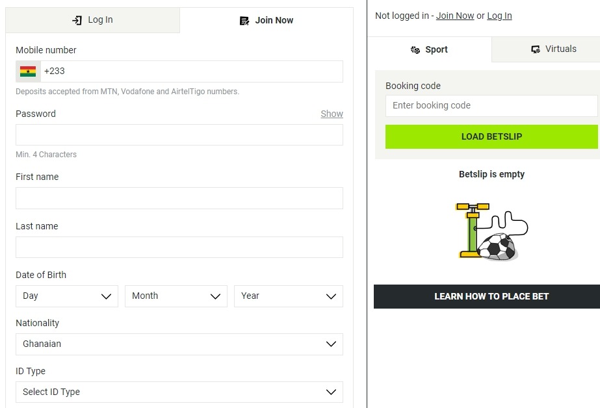Image resolution: width=600 pixels, height=408 pixels.
Task: Click the Join Now pencil form icon
Action: click(244, 21)
